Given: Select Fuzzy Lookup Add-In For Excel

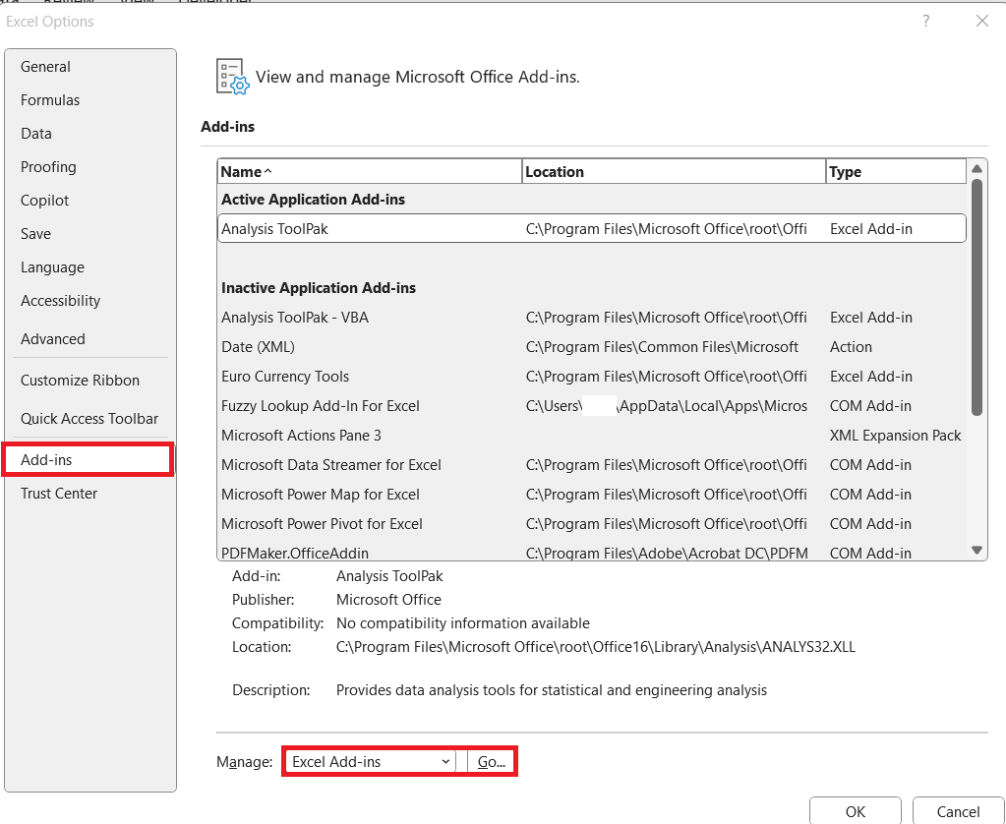Looking at the screenshot, I should [592, 405].
